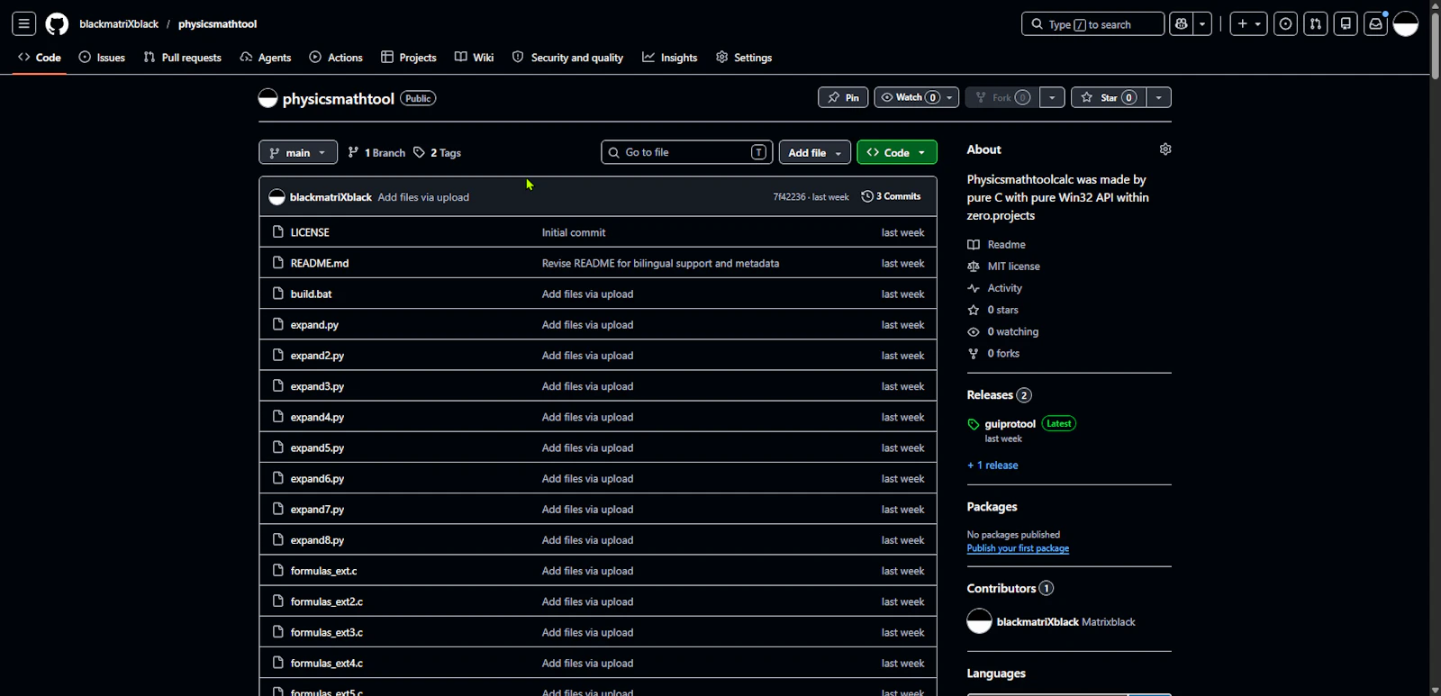Expand the Copilot dropdown arrow

click(1202, 24)
